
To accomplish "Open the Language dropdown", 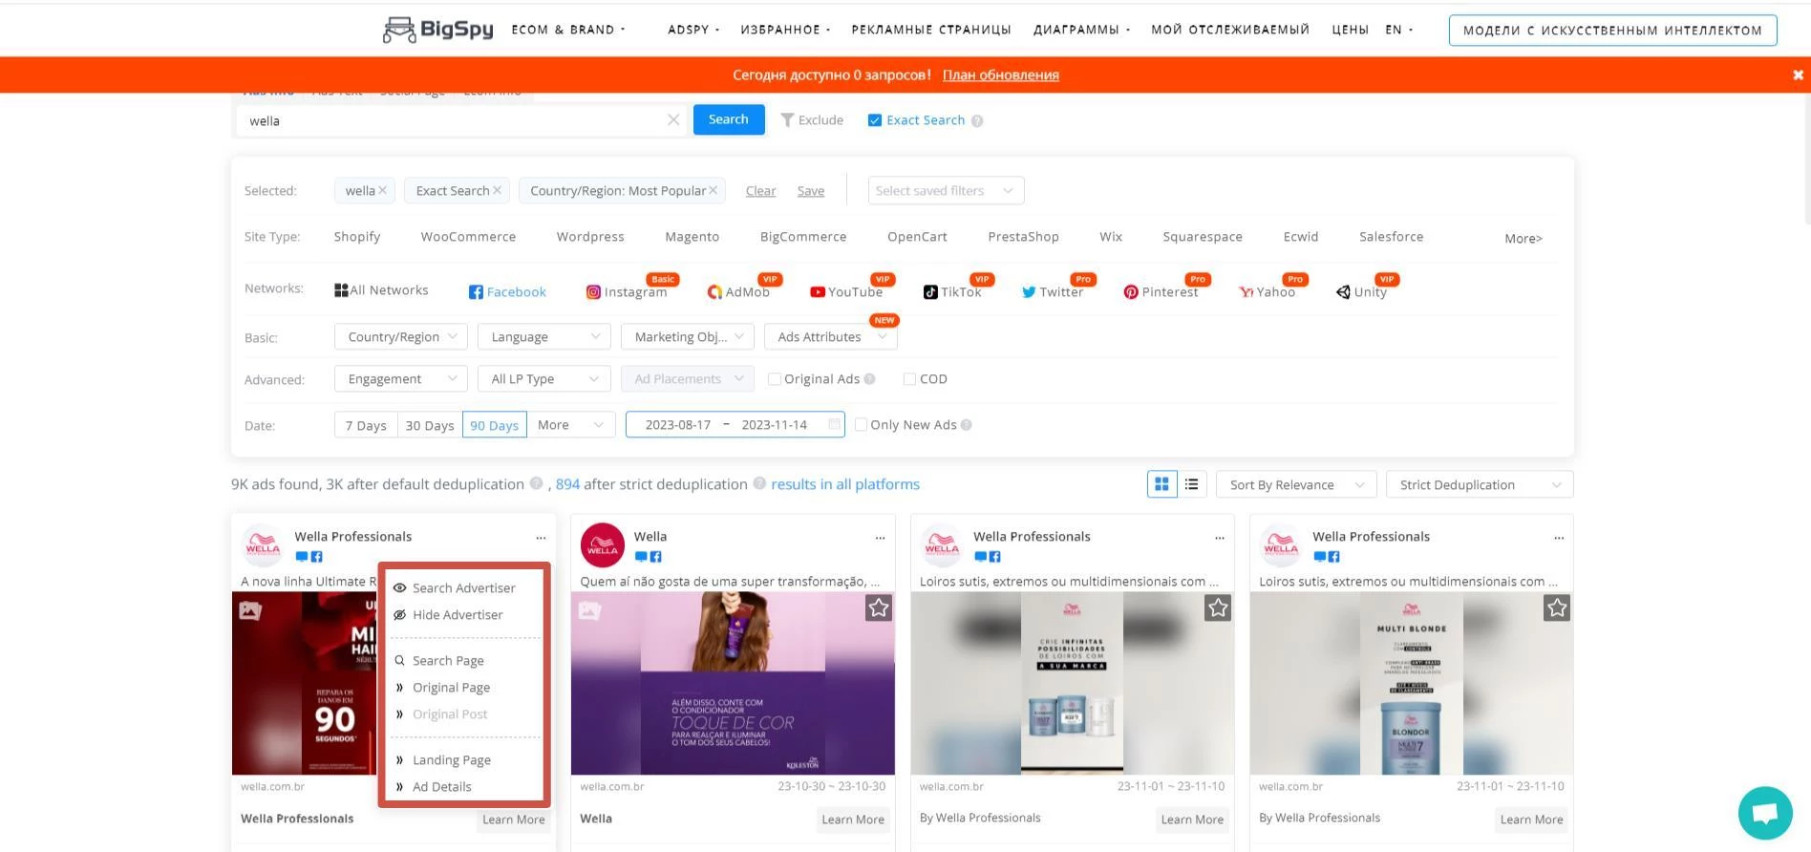I will (544, 337).
